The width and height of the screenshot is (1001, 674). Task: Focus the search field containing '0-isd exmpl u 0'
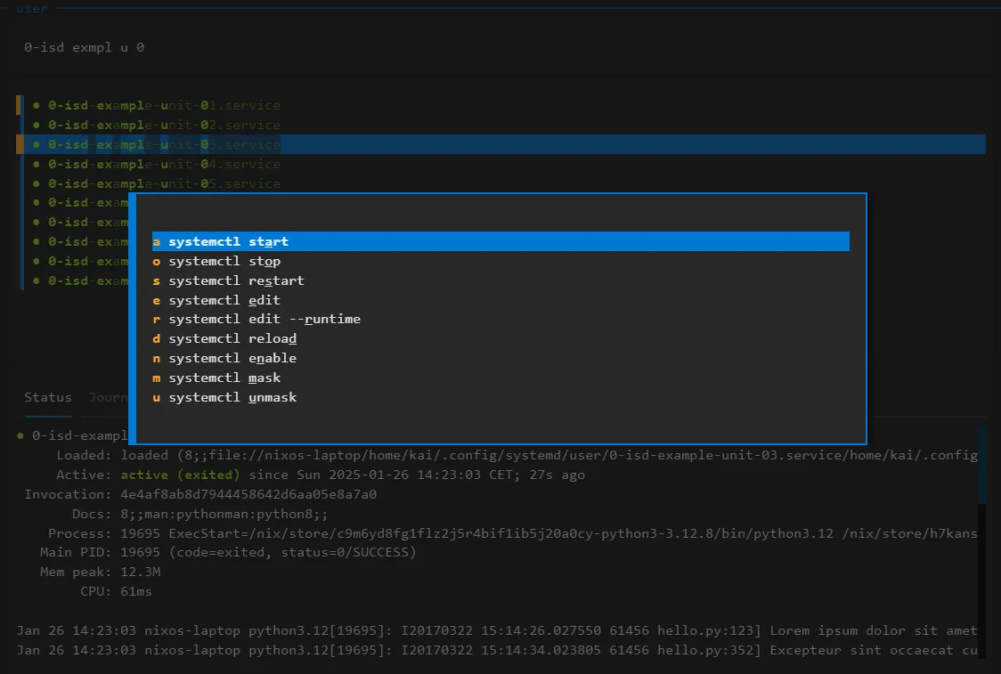[x=500, y=47]
